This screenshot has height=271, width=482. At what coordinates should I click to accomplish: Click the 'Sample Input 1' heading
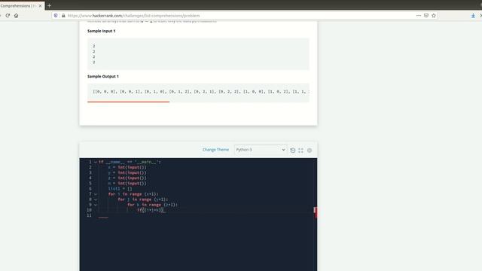click(102, 31)
